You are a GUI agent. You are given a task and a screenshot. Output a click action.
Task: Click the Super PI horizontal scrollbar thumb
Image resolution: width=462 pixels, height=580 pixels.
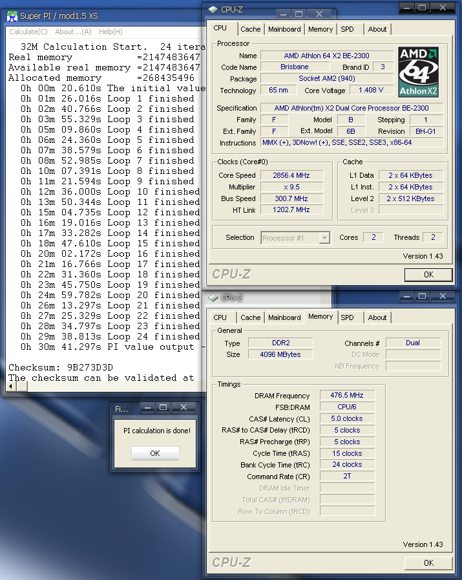tap(22, 387)
